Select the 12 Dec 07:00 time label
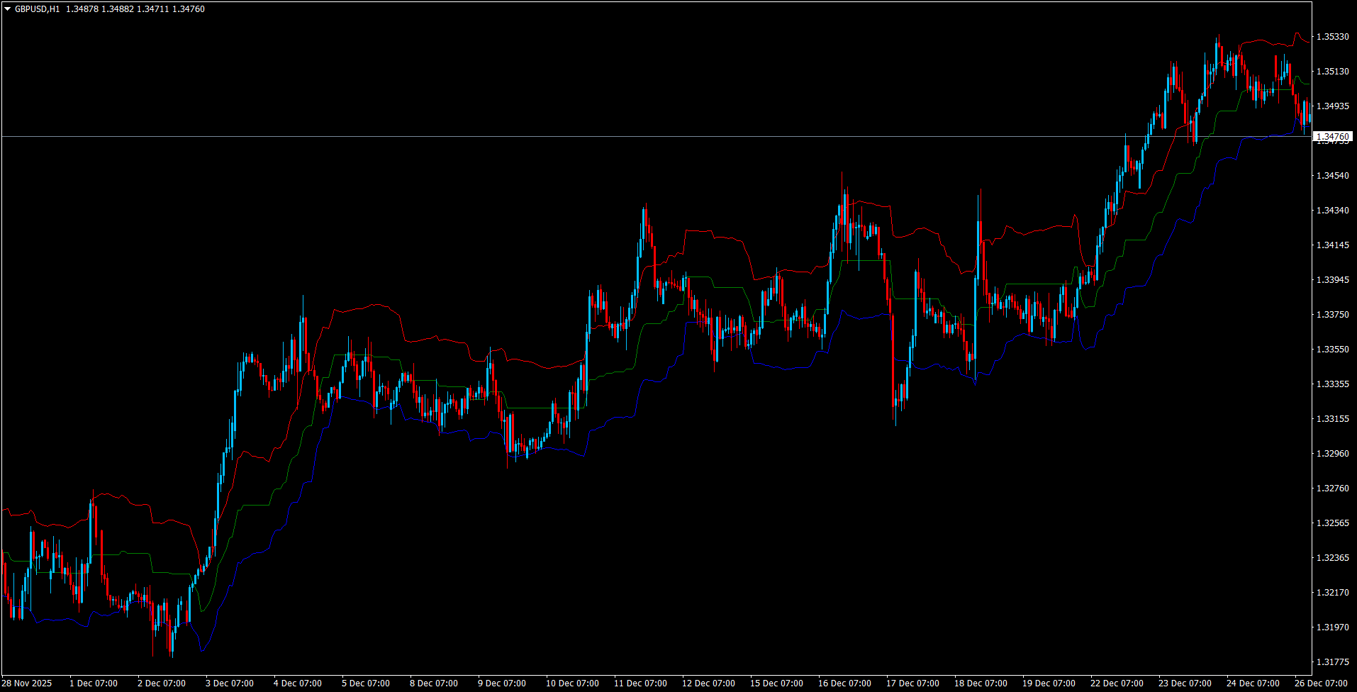Viewport: 1357px width, 692px height. (708, 683)
